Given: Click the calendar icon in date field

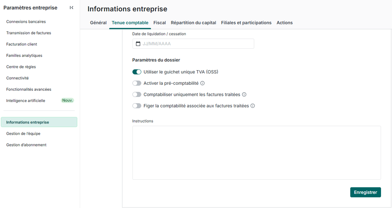Looking at the screenshot, I should click(138, 44).
